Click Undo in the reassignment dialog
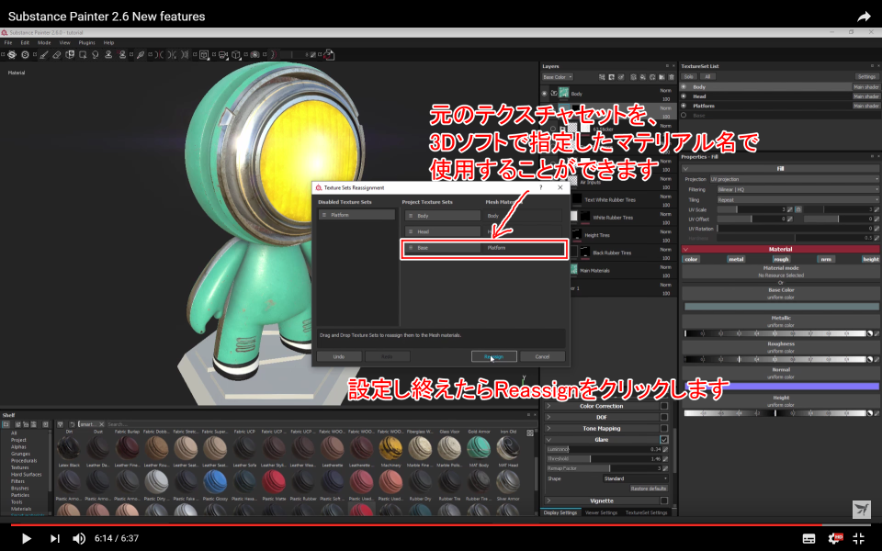The image size is (882, 551). pos(339,356)
